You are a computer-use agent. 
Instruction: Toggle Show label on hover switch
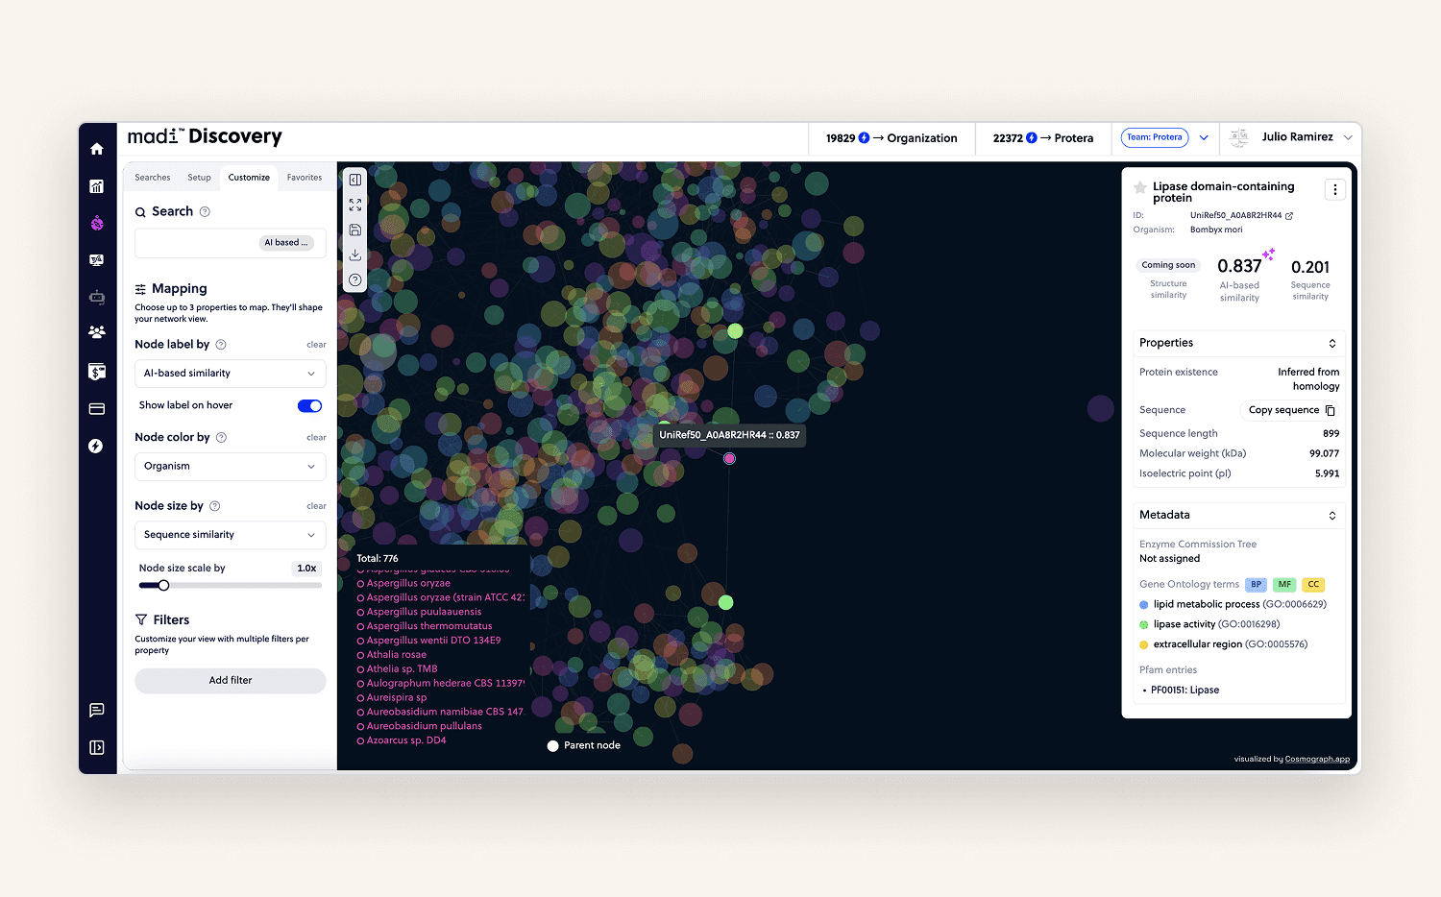coord(309,405)
